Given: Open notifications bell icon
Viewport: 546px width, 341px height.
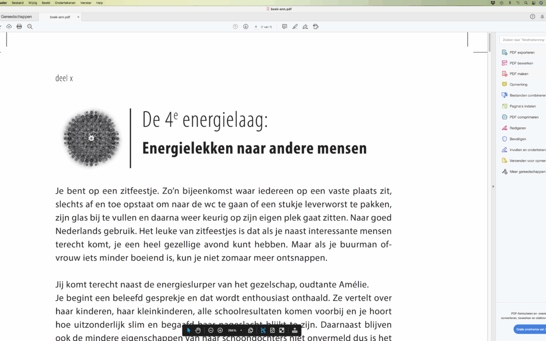Looking at the screenshot, I should click(x=542, y=17).
